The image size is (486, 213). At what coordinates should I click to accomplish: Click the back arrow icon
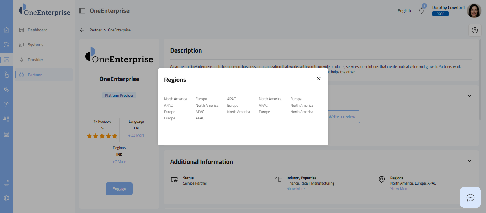(82, 30)
